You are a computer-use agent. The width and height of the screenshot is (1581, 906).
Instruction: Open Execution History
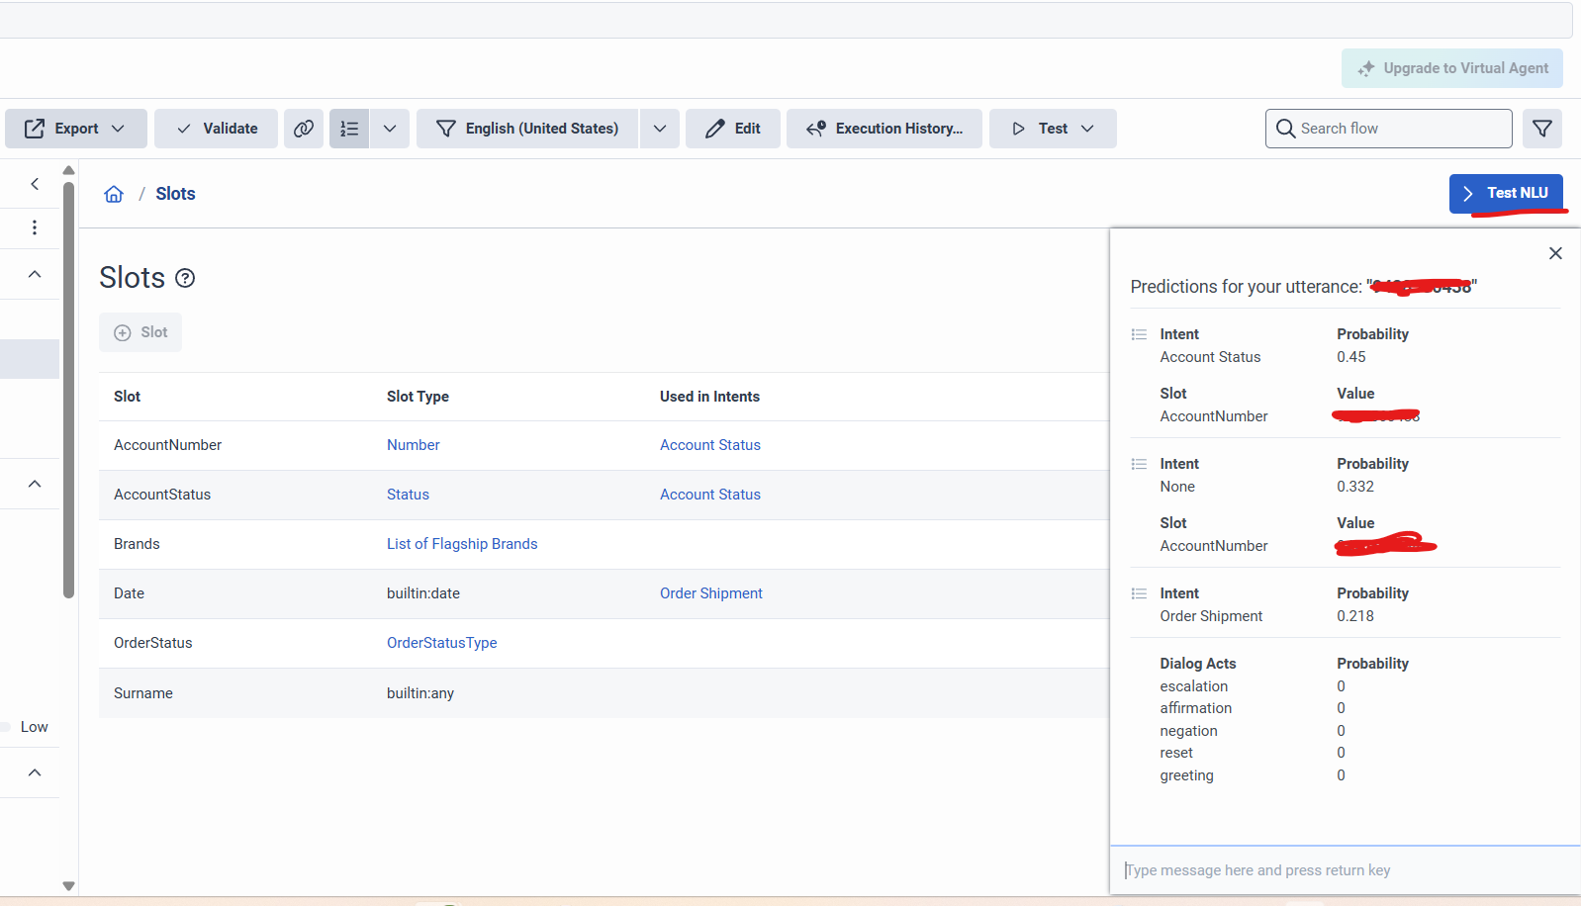click(x=884, y=129)
